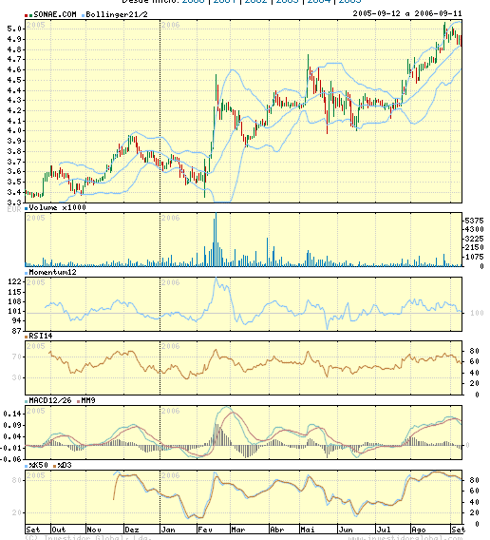Click the 0.14 MACD axis value
Image resolution: width=490 pixels, height=540 pixels.
point(11,414)
